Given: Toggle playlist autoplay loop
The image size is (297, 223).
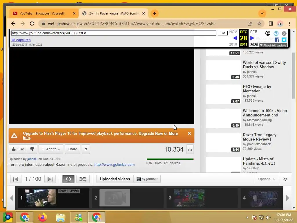Looking at the screenshot, I should [68, 179].
